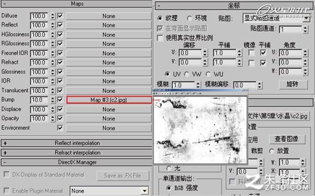Image resolution: width=315 pixels, height=196 pixels.
Task: Click the 贴图通道 map channel spinner
Action: tap(306, 29)
